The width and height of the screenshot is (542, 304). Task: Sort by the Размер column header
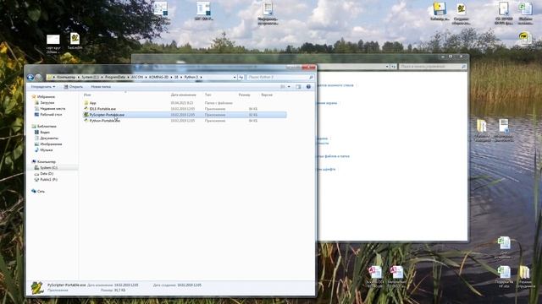tap(244, 95)
